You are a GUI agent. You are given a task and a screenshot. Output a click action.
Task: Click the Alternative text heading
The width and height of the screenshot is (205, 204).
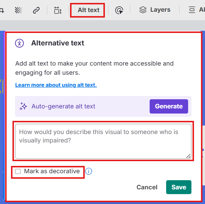[x=58, y=43]
